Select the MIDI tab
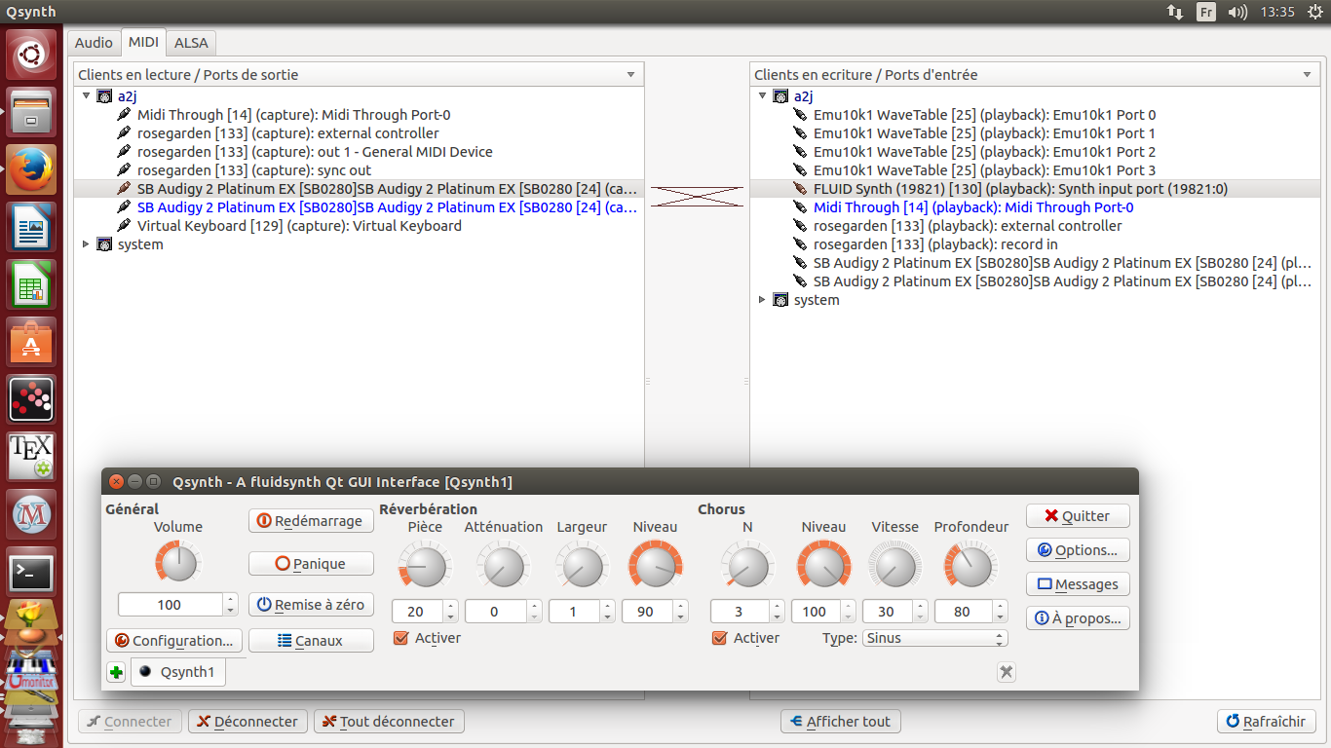Viewport: 1331px width, 748px height. 143,42
